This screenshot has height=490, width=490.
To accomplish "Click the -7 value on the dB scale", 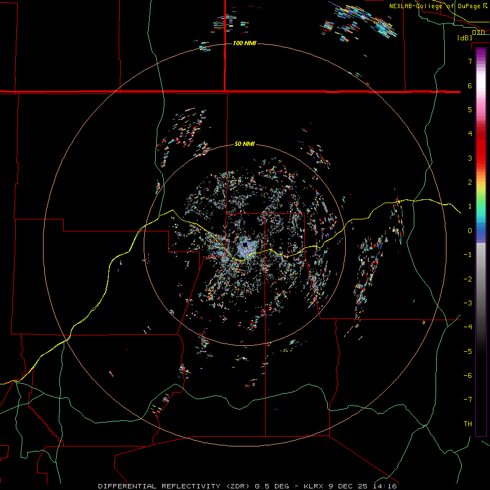I will 468,400.
